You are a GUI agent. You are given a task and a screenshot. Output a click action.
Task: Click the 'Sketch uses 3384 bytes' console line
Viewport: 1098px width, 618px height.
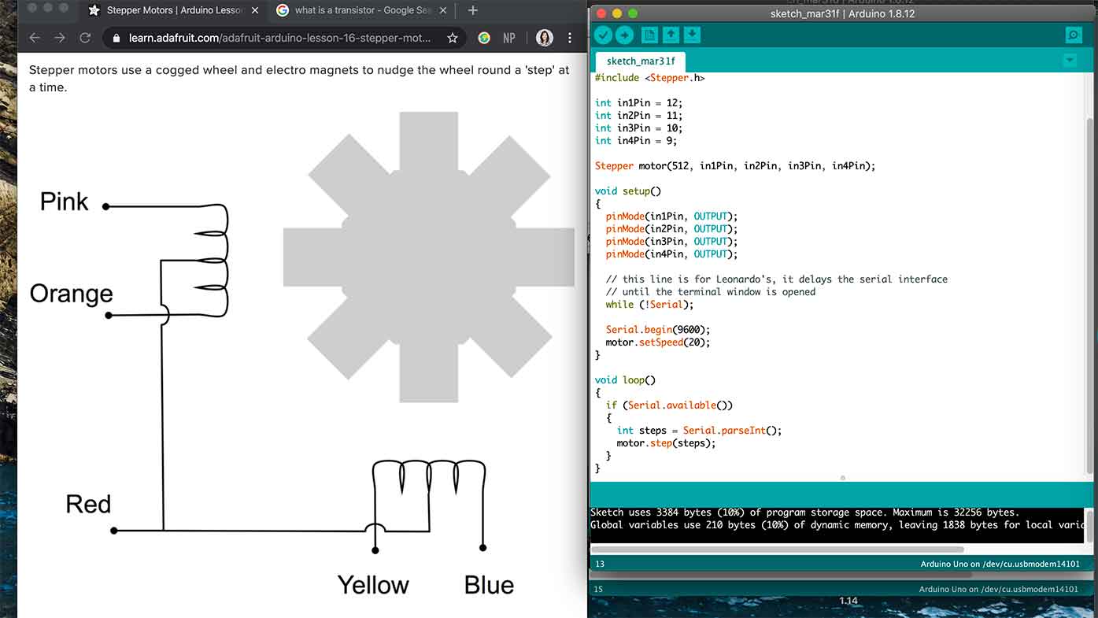[804, 513]
